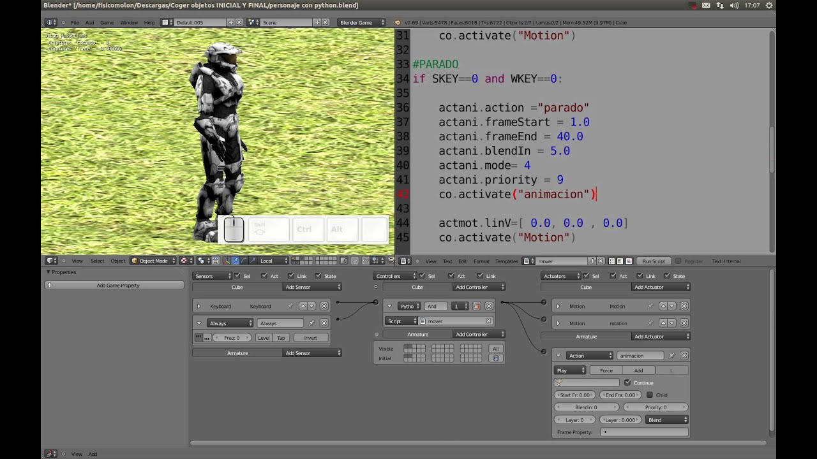
Task: Clear the mover script field X
Action: pyautogui.click(x=488, y=321)
